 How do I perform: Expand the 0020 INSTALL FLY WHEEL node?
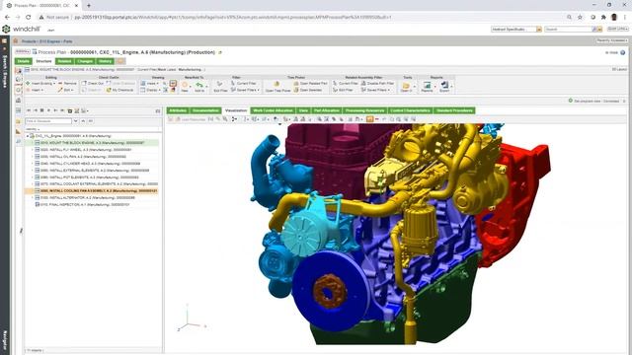pyautogui.click(x=33, y=150)
